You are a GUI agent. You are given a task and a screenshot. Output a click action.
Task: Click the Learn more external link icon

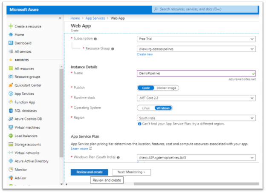coord(90,148)
